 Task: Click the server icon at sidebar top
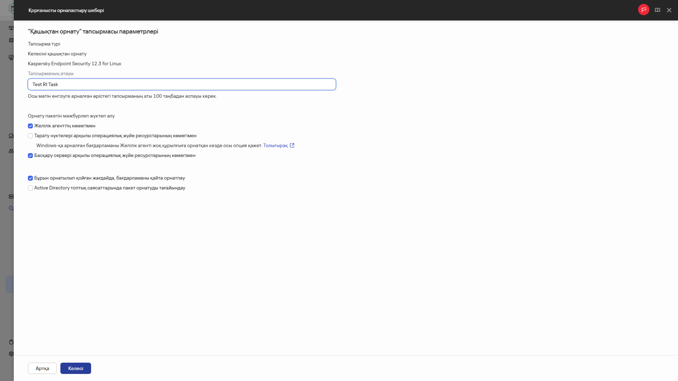[x=11, y=28]
